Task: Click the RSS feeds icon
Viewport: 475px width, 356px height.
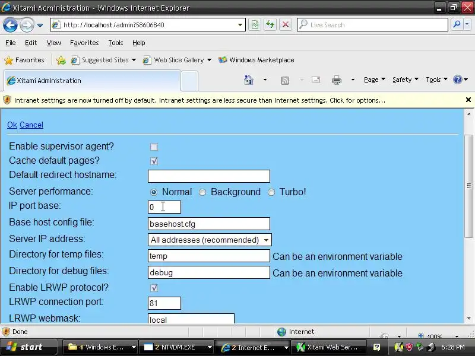Action: (x=285, y=80)
